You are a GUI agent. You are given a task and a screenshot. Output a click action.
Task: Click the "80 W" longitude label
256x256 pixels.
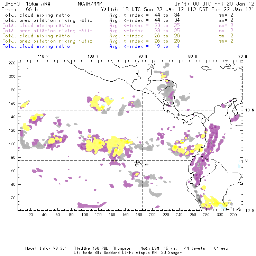[192, 56]
